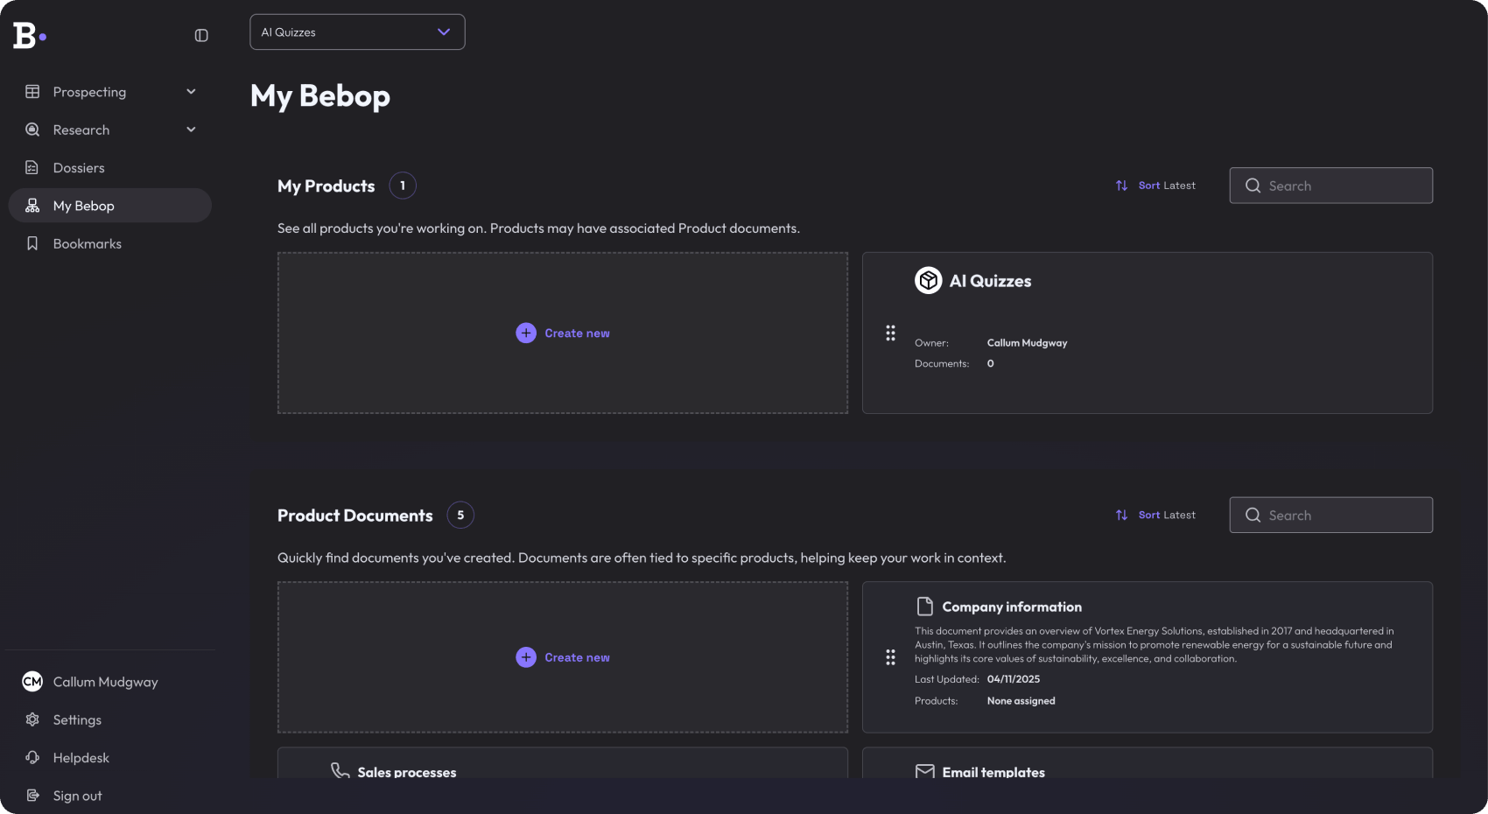
Task: Open Settings with the gear icon
Action: pyautogui.click(x=32, y=719)
